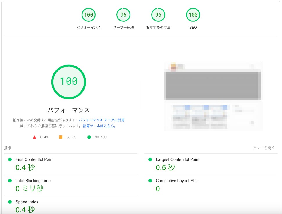282x214 pixels.
Task: Click the 0.4 秒 First Contentful Paint value
Action: click(x=25, y=168)
